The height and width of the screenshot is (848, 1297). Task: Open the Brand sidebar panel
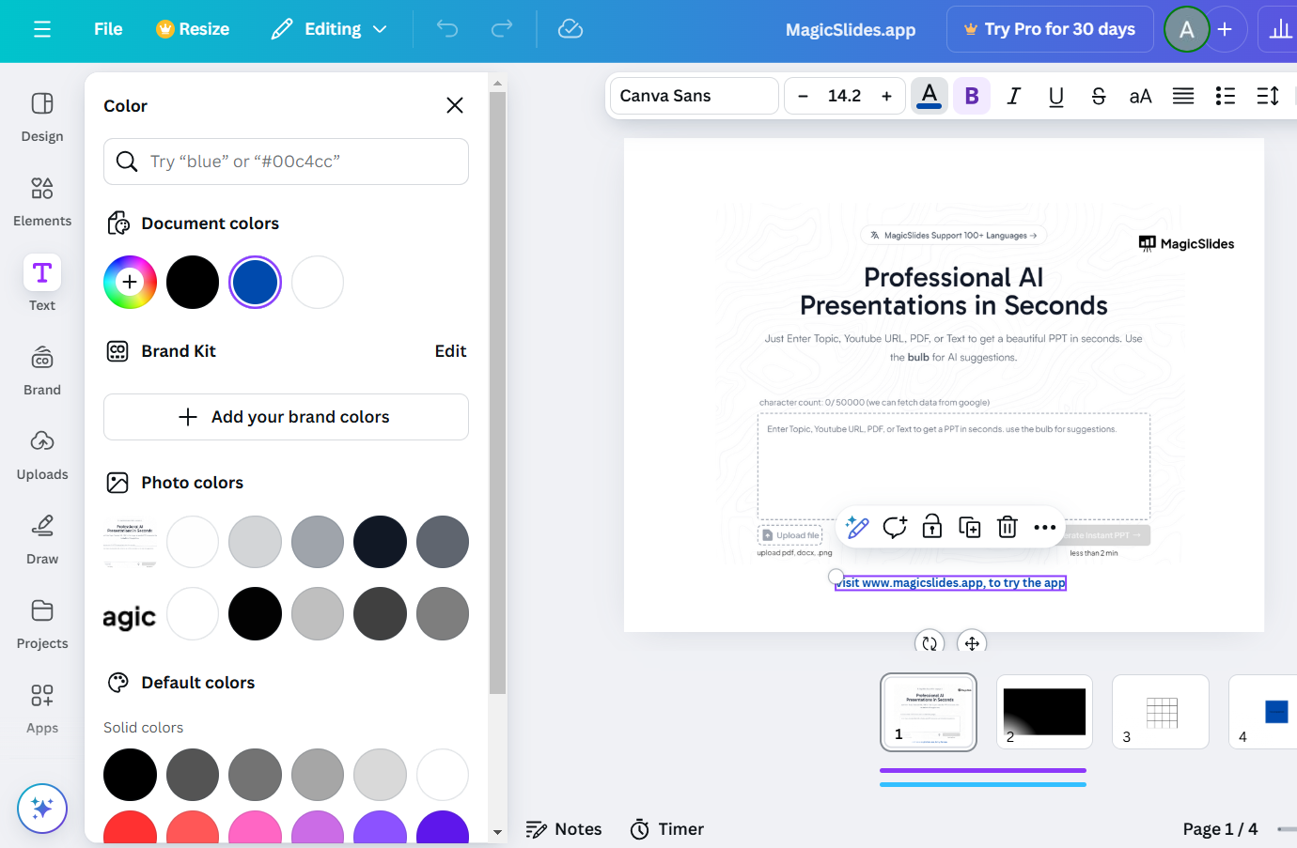(42, 370)
